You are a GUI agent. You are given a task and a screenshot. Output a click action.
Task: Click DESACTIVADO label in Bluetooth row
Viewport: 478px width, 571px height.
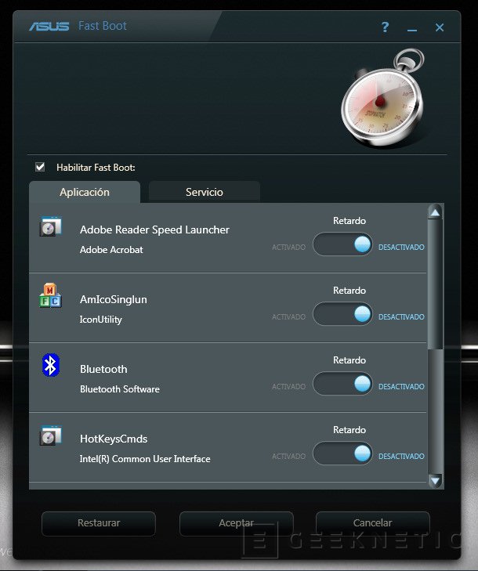pyautogui.click(x=401, y=386)
